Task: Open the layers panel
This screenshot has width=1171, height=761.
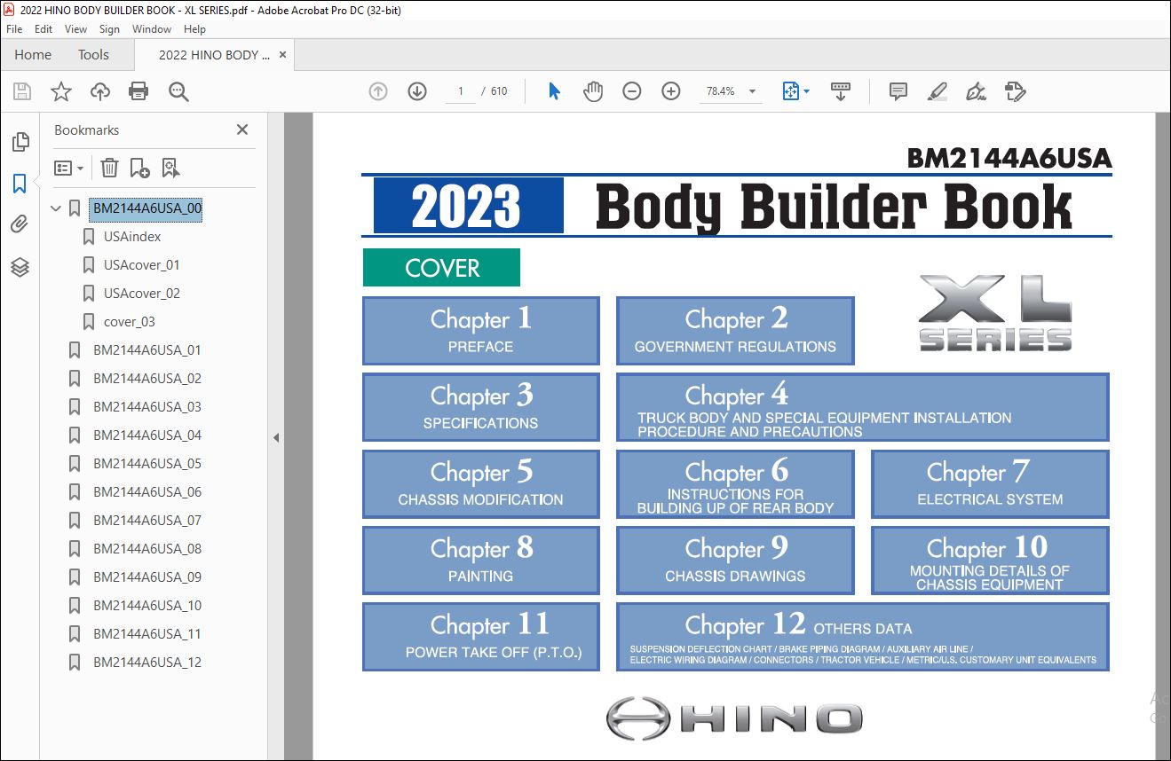Action: click(20, 267)
